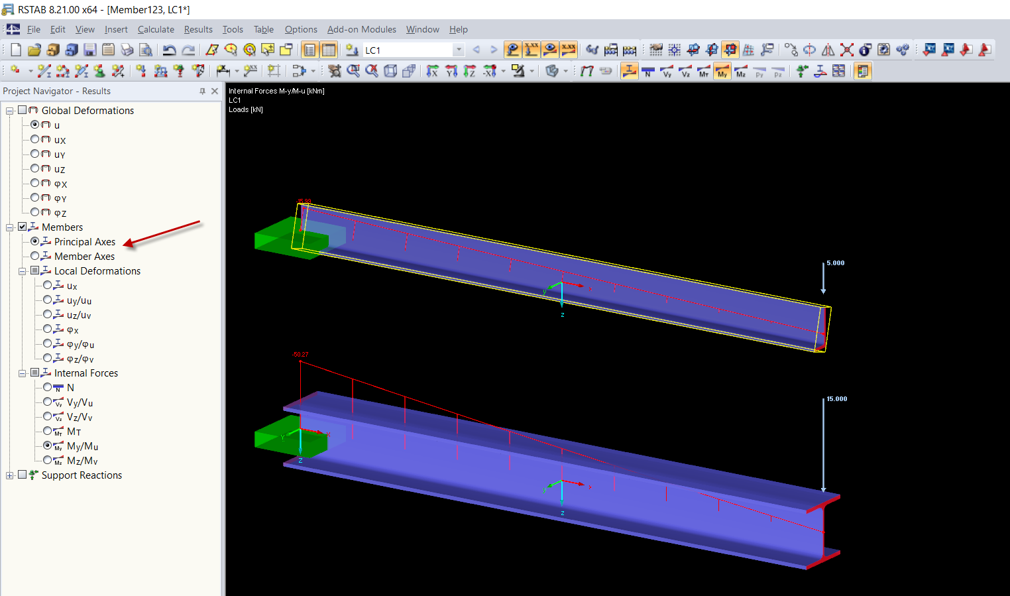Select the Member Axes radio button

click(x=35, y=256)
